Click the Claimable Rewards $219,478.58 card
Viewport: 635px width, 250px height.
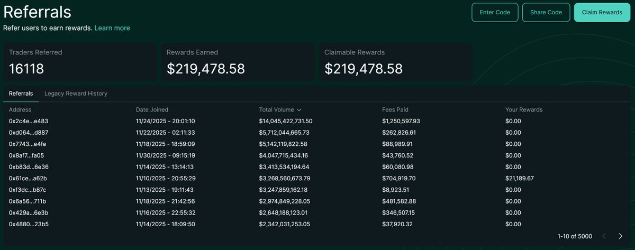click(x=396, y=62)
